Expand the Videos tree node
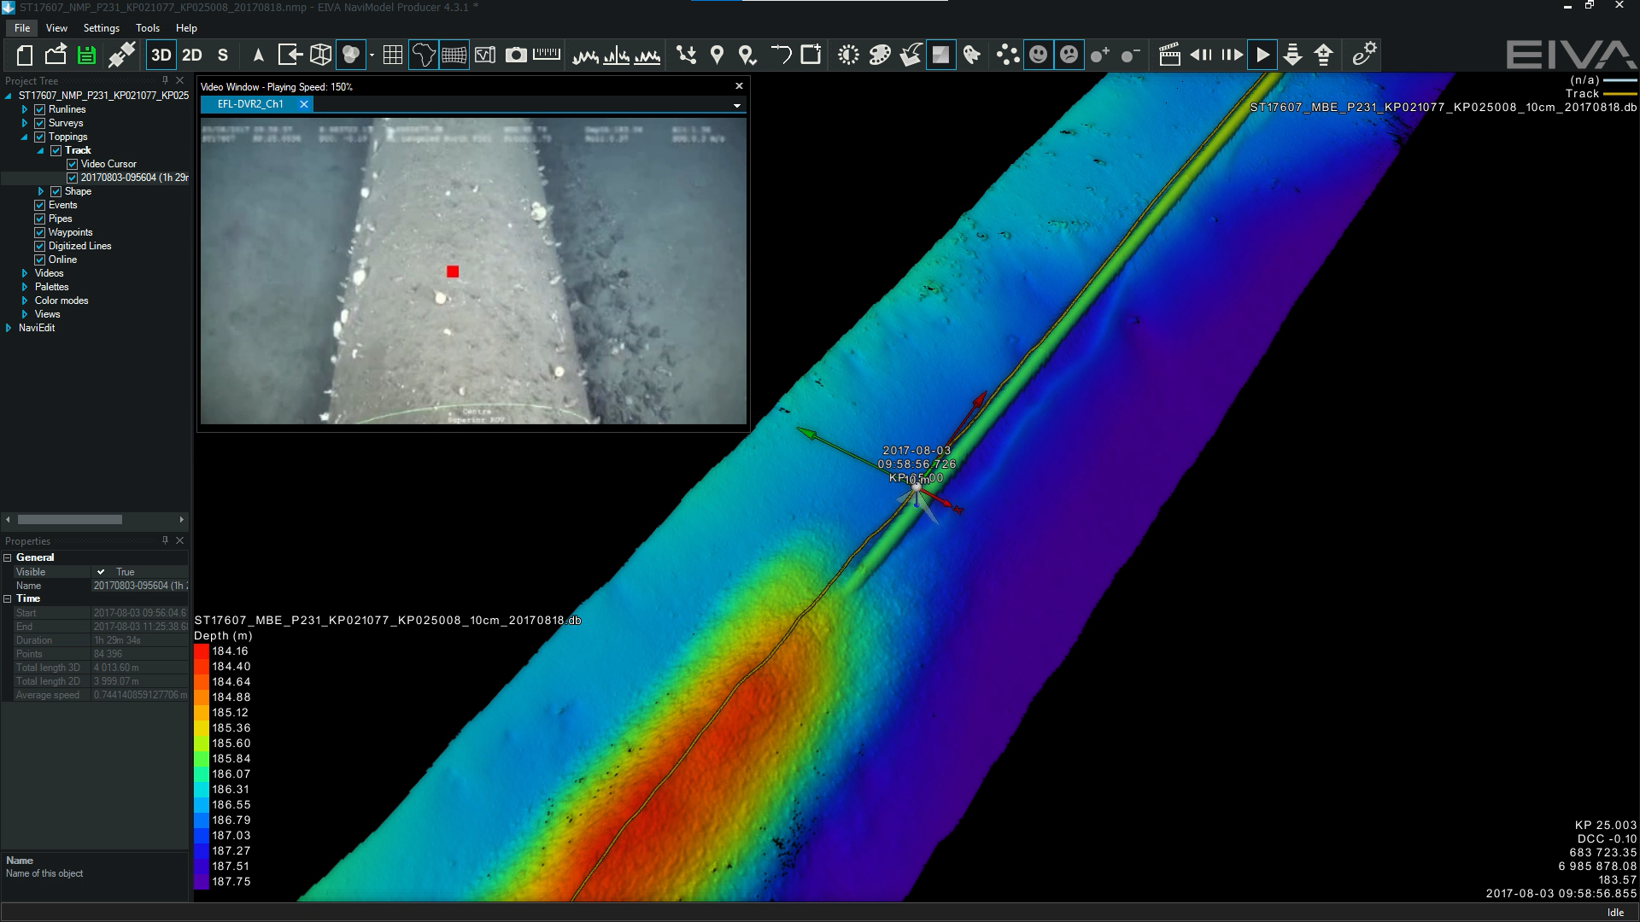 [25, 273]
